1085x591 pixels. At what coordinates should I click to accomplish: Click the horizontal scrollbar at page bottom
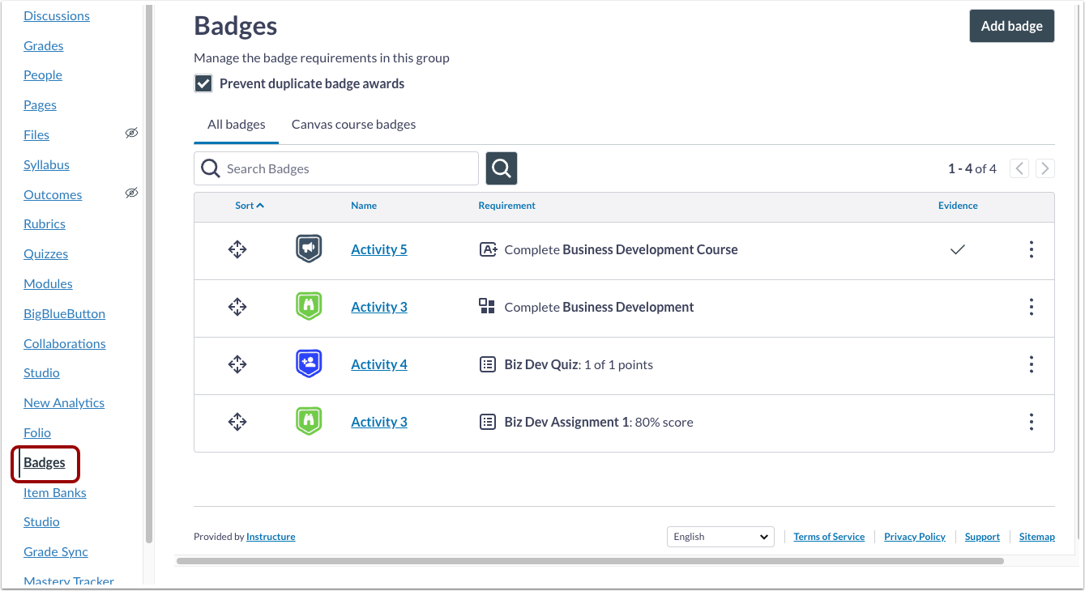(590, 560)
